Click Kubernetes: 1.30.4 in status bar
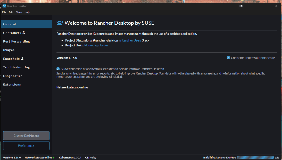 tap(70, 158)
